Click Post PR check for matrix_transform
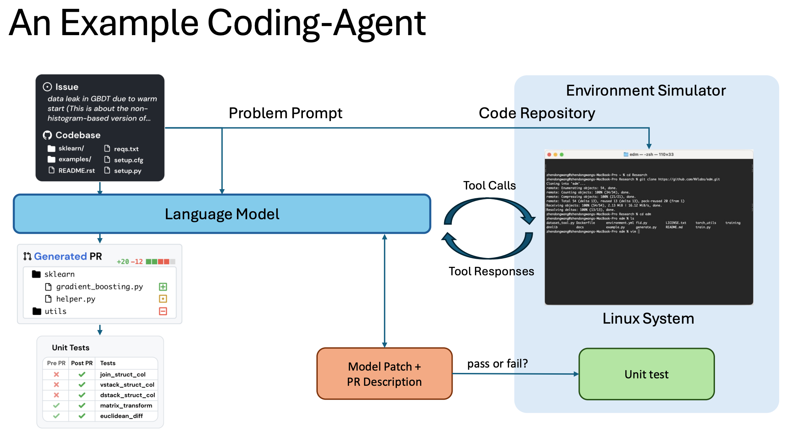 coord(82,405)
